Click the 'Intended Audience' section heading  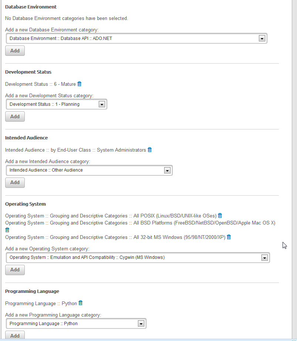pyautogui.click(x=26, y=138)
